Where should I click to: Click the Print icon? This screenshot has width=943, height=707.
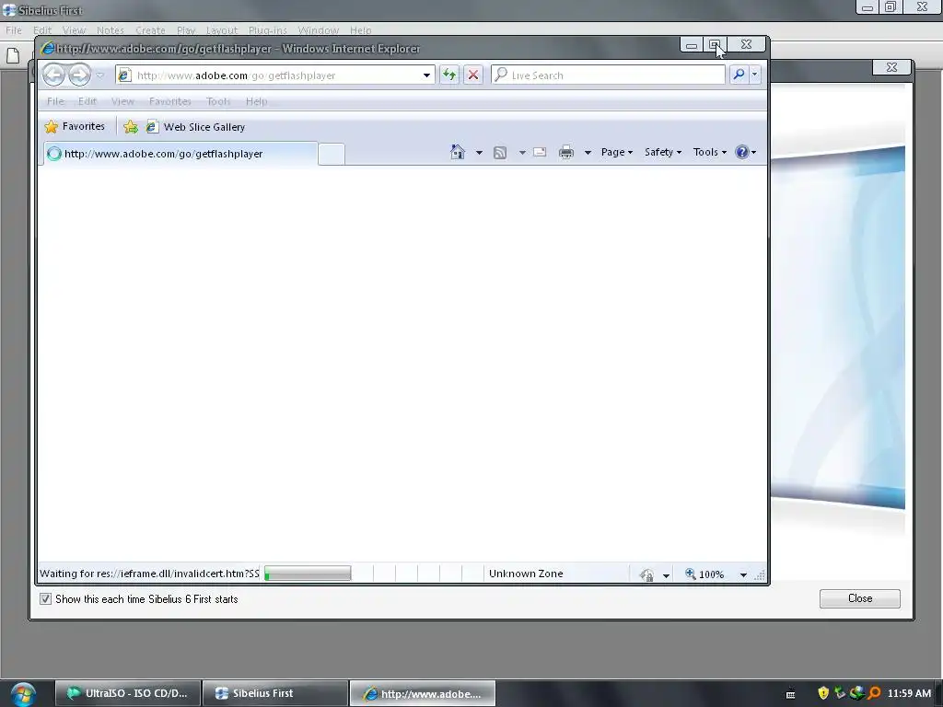point(566,152)
